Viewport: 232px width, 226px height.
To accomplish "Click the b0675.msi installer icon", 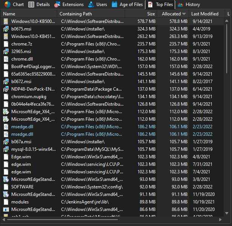I will pyautogui.click(x=6, y=29).
